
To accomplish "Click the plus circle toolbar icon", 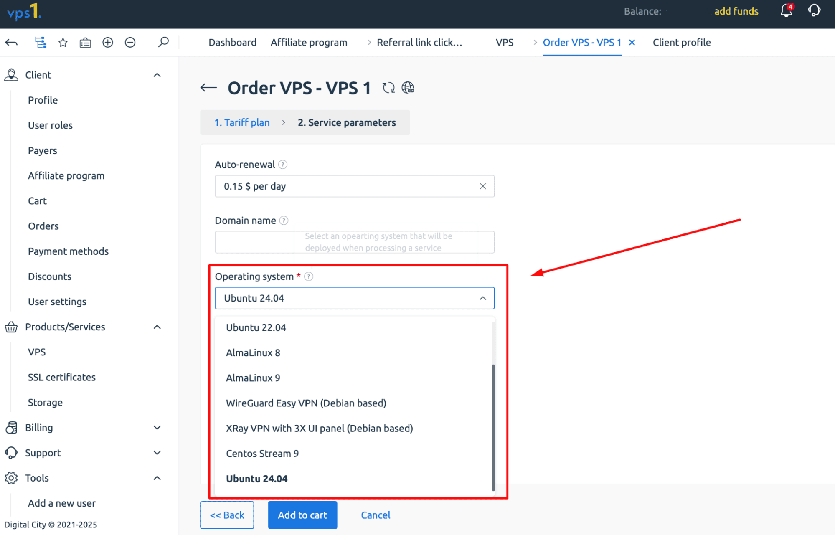I will click(108, 42).
